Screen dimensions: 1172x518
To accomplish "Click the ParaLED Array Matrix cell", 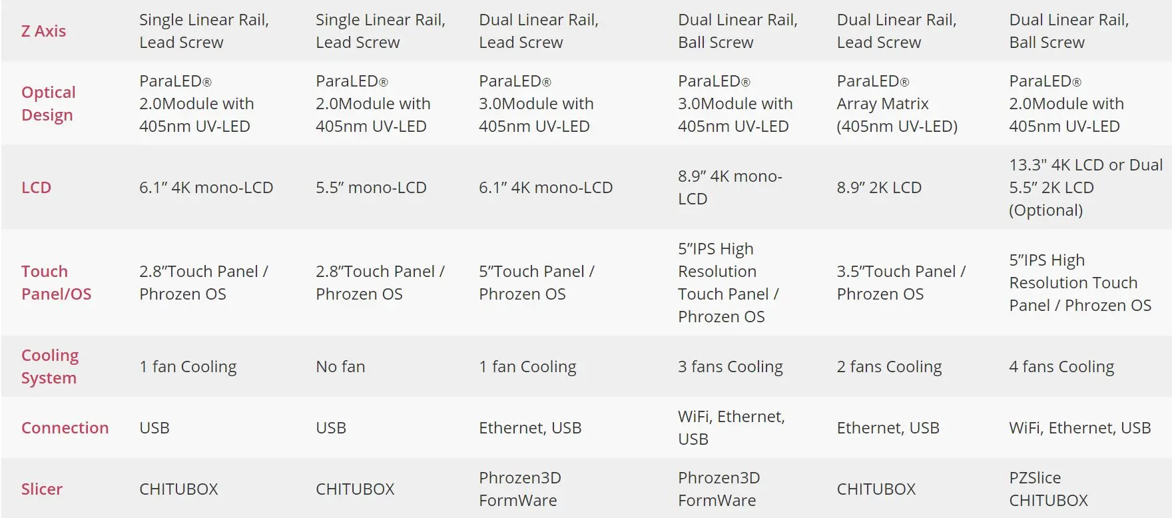I will point(896,104).
